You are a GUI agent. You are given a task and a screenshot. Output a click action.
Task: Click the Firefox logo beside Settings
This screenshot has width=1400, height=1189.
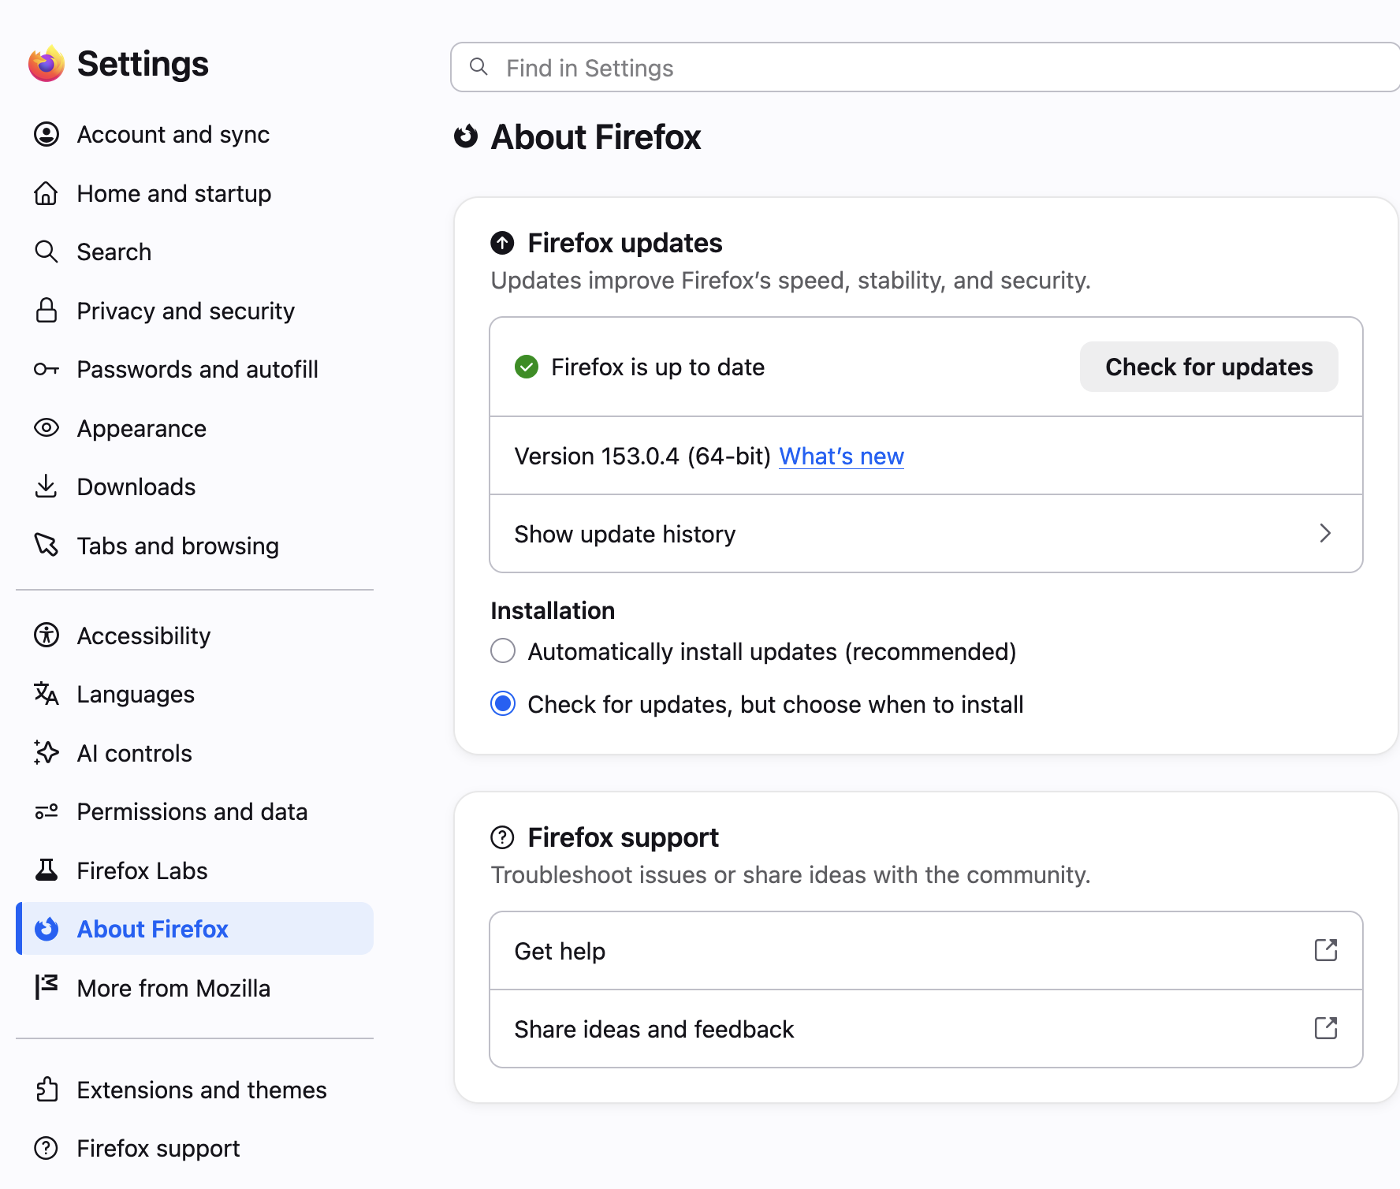tap(47, 64)
